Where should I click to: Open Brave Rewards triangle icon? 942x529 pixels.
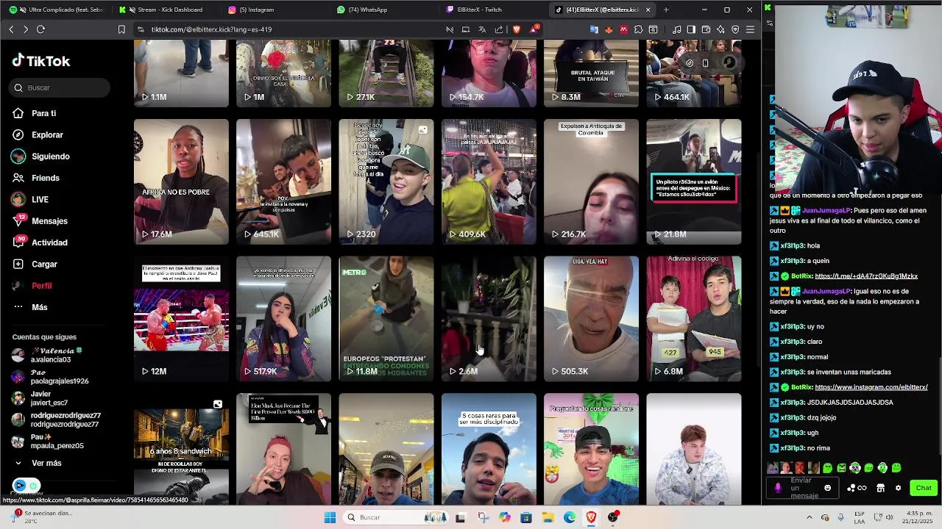click(534, 29)
